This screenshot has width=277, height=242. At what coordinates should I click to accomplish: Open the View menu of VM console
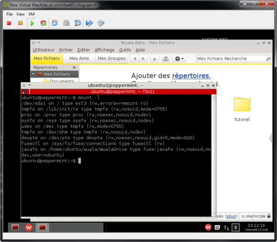[20, 14]
